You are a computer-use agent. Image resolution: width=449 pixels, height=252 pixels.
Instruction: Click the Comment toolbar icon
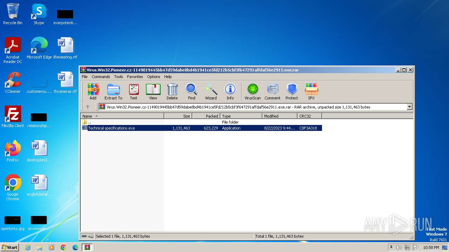tap(273, 92)
